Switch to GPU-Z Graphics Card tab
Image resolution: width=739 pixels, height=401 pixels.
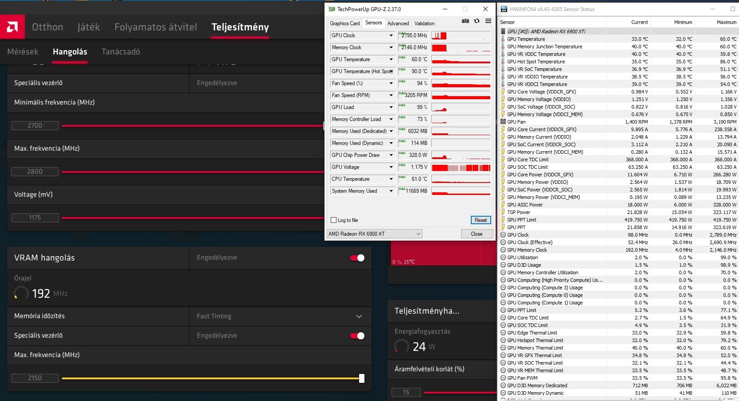345,23
